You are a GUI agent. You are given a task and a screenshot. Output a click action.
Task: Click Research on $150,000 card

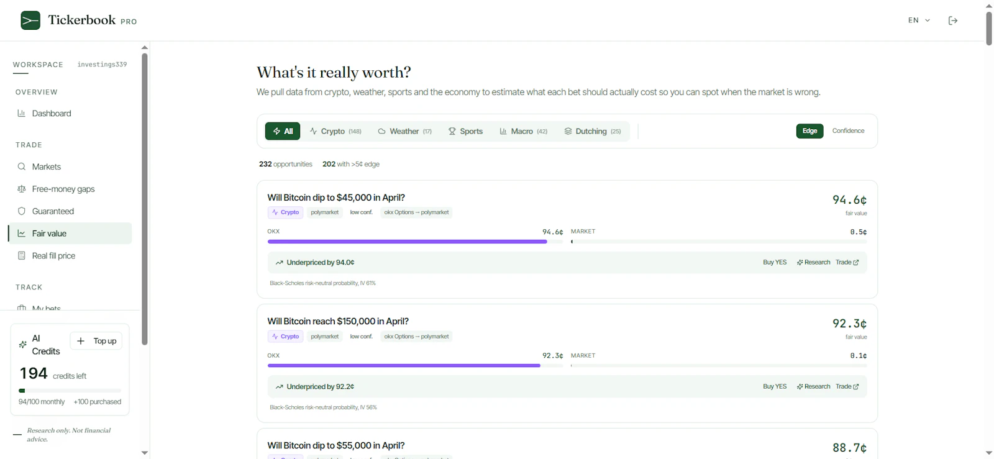(x=813, y=386)
